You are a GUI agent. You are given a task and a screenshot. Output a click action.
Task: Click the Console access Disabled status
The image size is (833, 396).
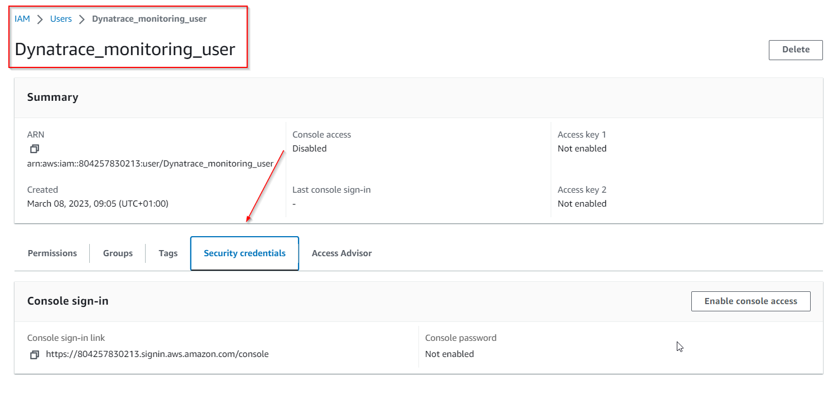click(x=310, y=149)
